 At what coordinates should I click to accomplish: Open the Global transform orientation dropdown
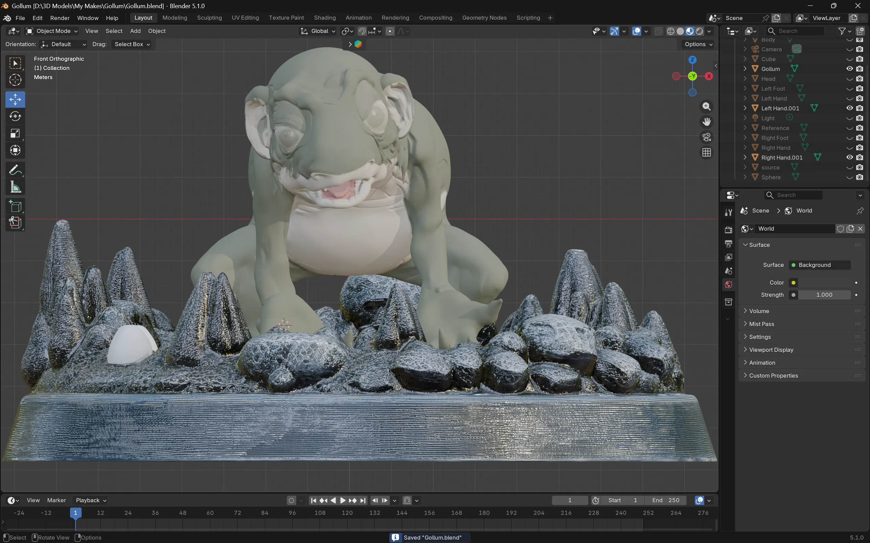click(x=318, y=31)
